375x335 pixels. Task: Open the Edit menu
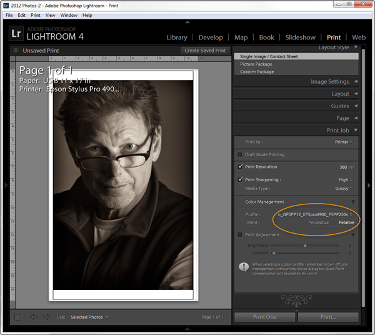[22, 15]
